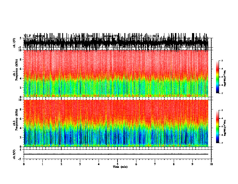This screenshot has height=184, width=238.
Task: Click the ch.3 flat voltage trace
Action: coord(116,154)
